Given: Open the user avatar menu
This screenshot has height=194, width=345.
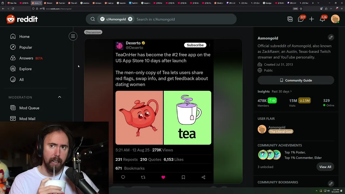Looking at the screenshot, I should [335, 19].
